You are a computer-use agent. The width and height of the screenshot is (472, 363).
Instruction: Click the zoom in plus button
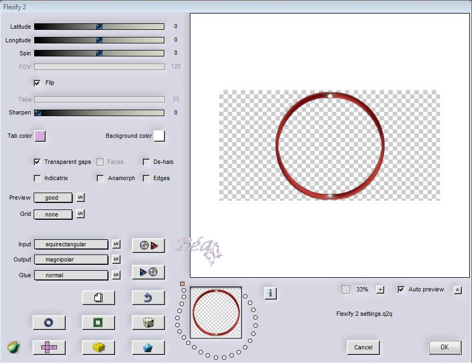point(380,290)
